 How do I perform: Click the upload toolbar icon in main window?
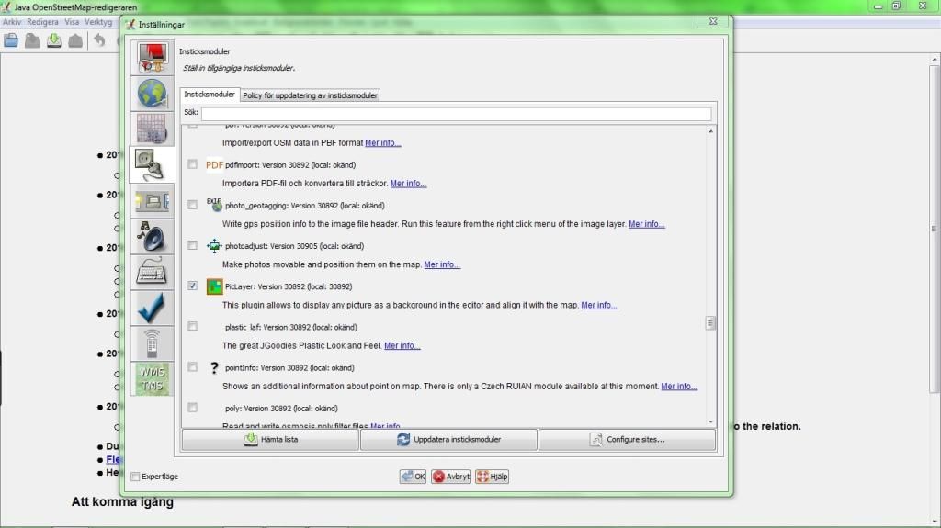point(75,40)
